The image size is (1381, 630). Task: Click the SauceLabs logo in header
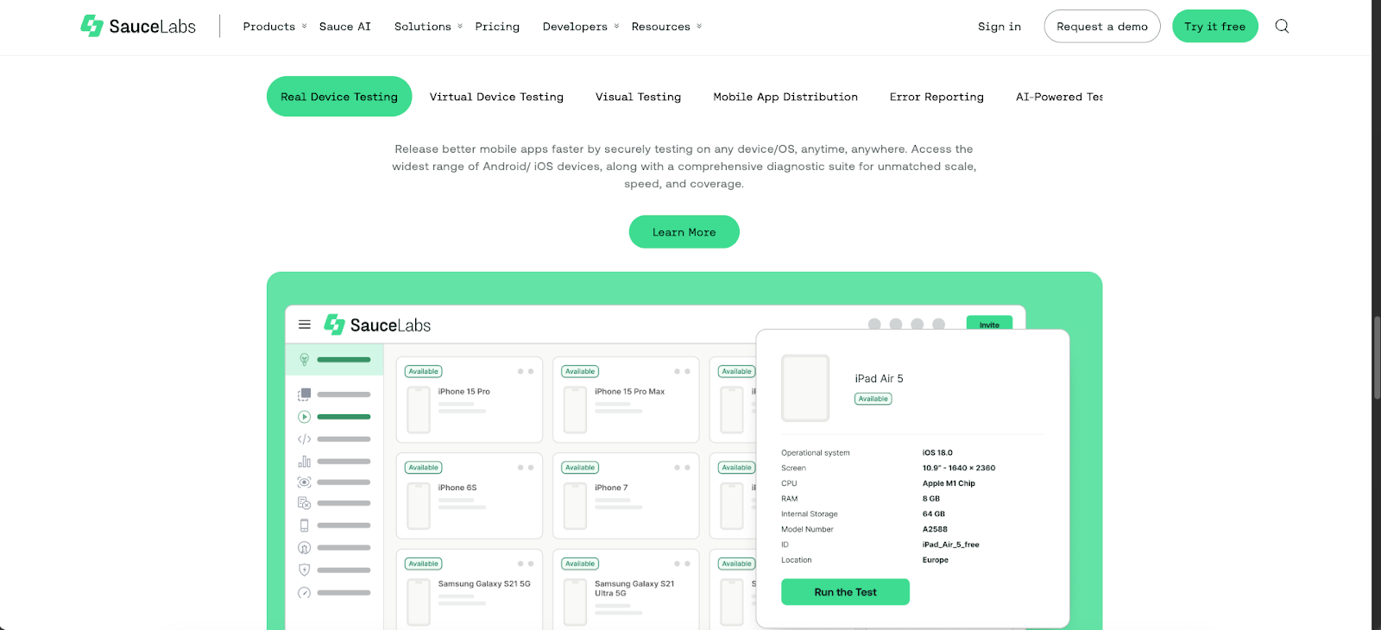[x=138, y=26]
